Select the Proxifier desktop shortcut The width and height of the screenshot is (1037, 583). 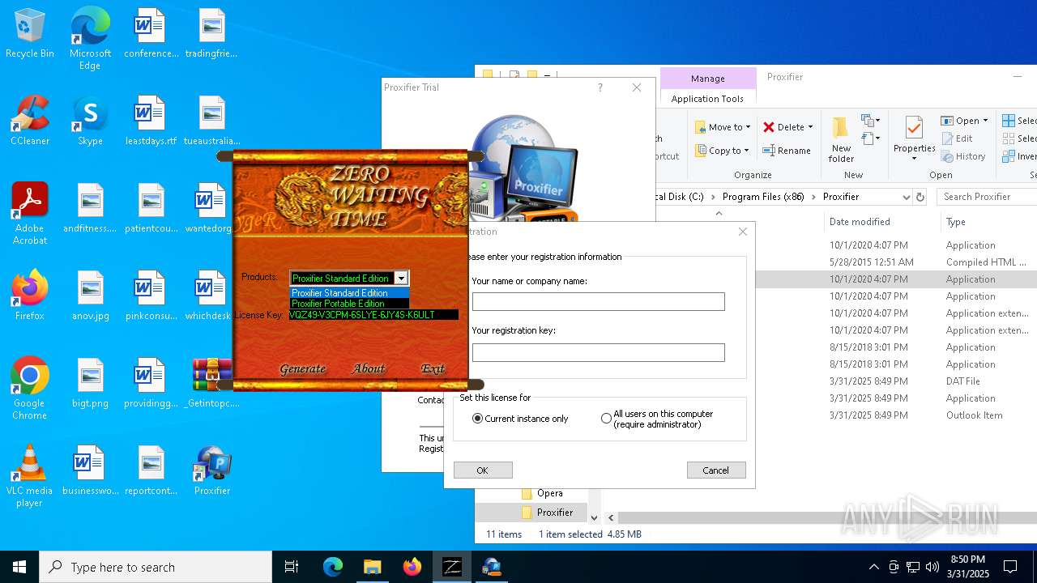(x=212, y=470)
